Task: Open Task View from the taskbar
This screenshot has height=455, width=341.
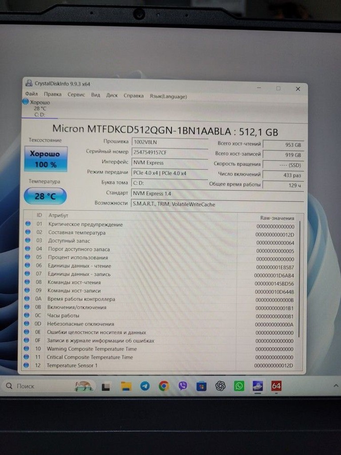Action: point(106,387)
